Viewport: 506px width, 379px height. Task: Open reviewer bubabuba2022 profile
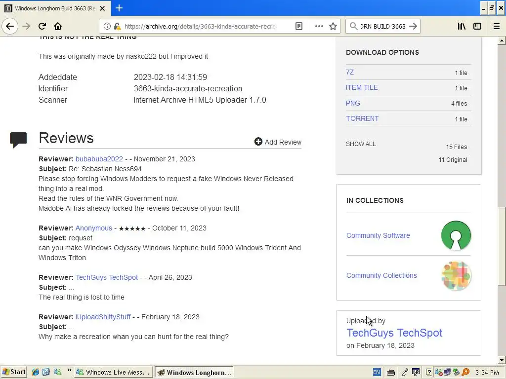tap(99, 159)
